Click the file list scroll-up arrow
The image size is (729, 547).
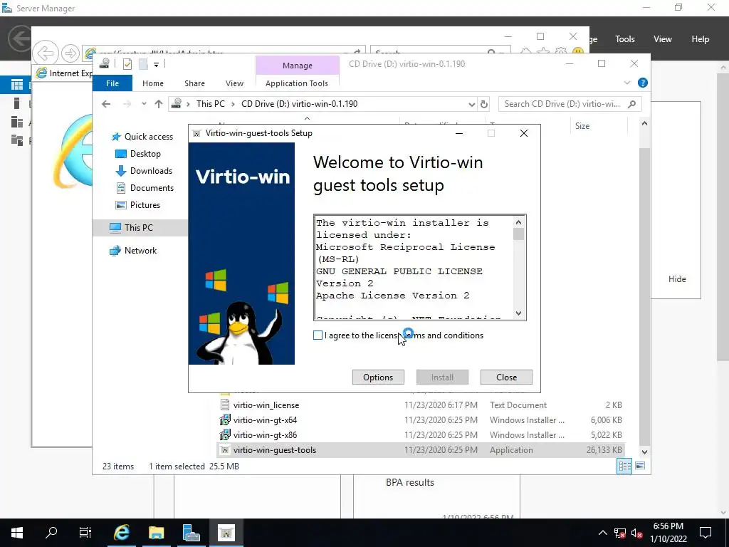pyautogui.click(x=644, y=124)
